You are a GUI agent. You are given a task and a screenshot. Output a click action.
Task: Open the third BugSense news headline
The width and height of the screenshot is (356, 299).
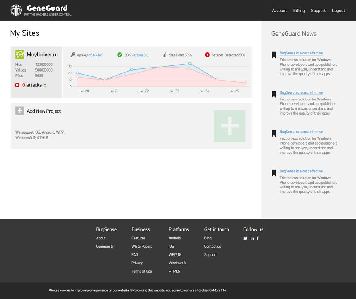click(301, 132)
